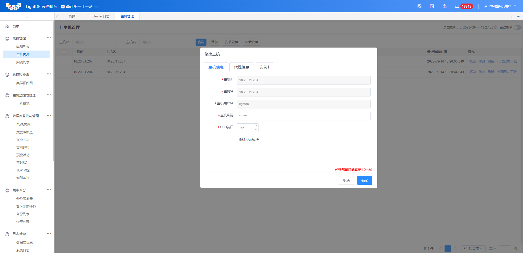523x253 pixels.
Task: Open notifications bell icon
Action: tap(457, 6)
